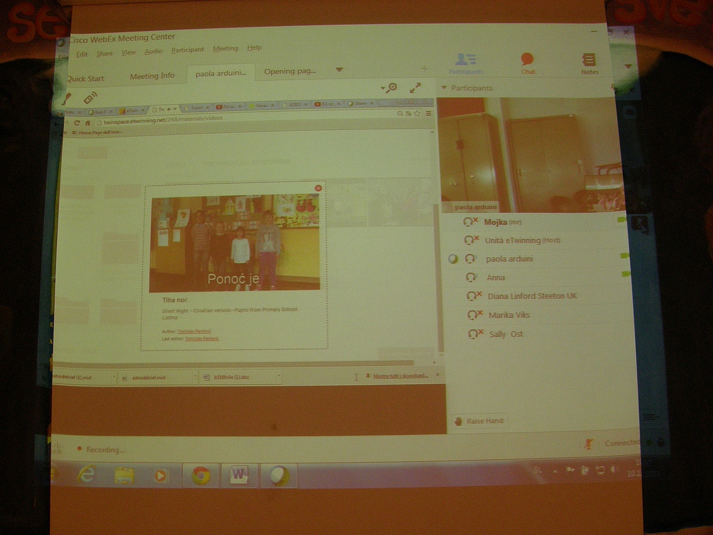Open File Explorer from the taskbar
The width and height of the screenshot is (713, 535).
(124, 476)
